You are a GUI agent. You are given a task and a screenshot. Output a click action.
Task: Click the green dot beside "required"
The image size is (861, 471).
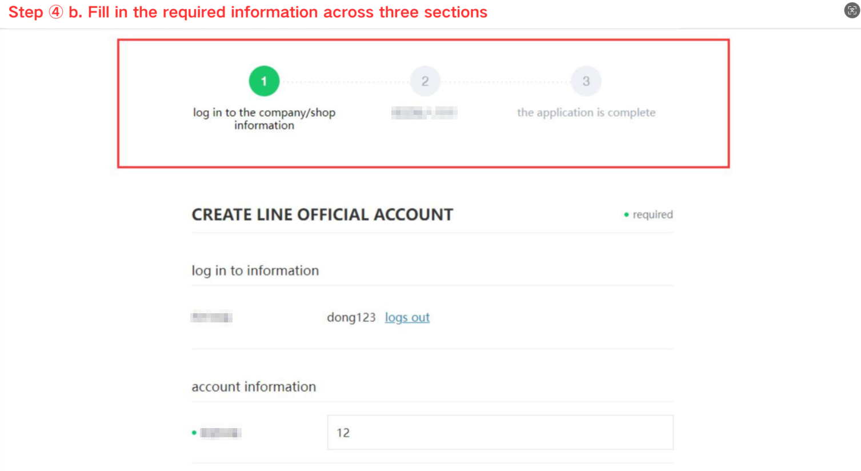tap(626, 215)
